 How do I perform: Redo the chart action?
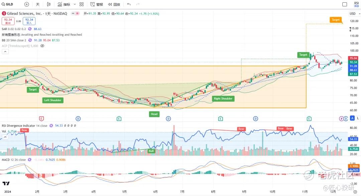(x=138, y=4)
